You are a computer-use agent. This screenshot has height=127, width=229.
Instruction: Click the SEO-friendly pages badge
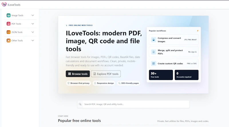pyautogui.click(x=129, y=83)
